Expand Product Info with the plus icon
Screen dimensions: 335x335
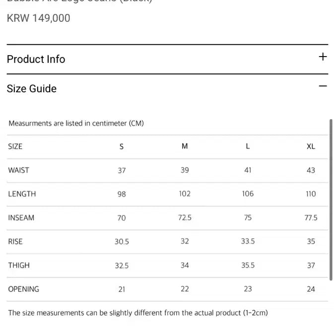323,57
